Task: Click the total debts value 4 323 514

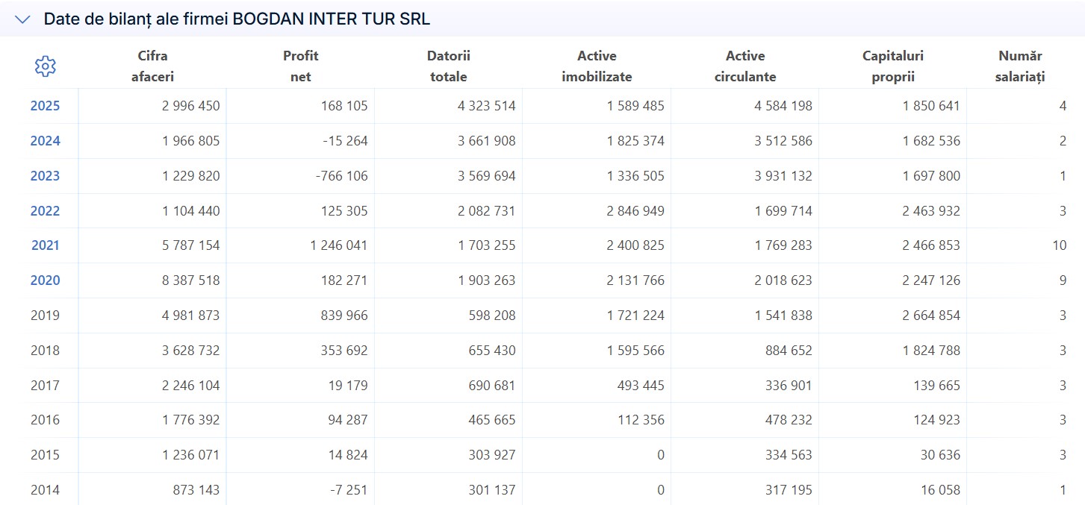Action: [487, 106]
